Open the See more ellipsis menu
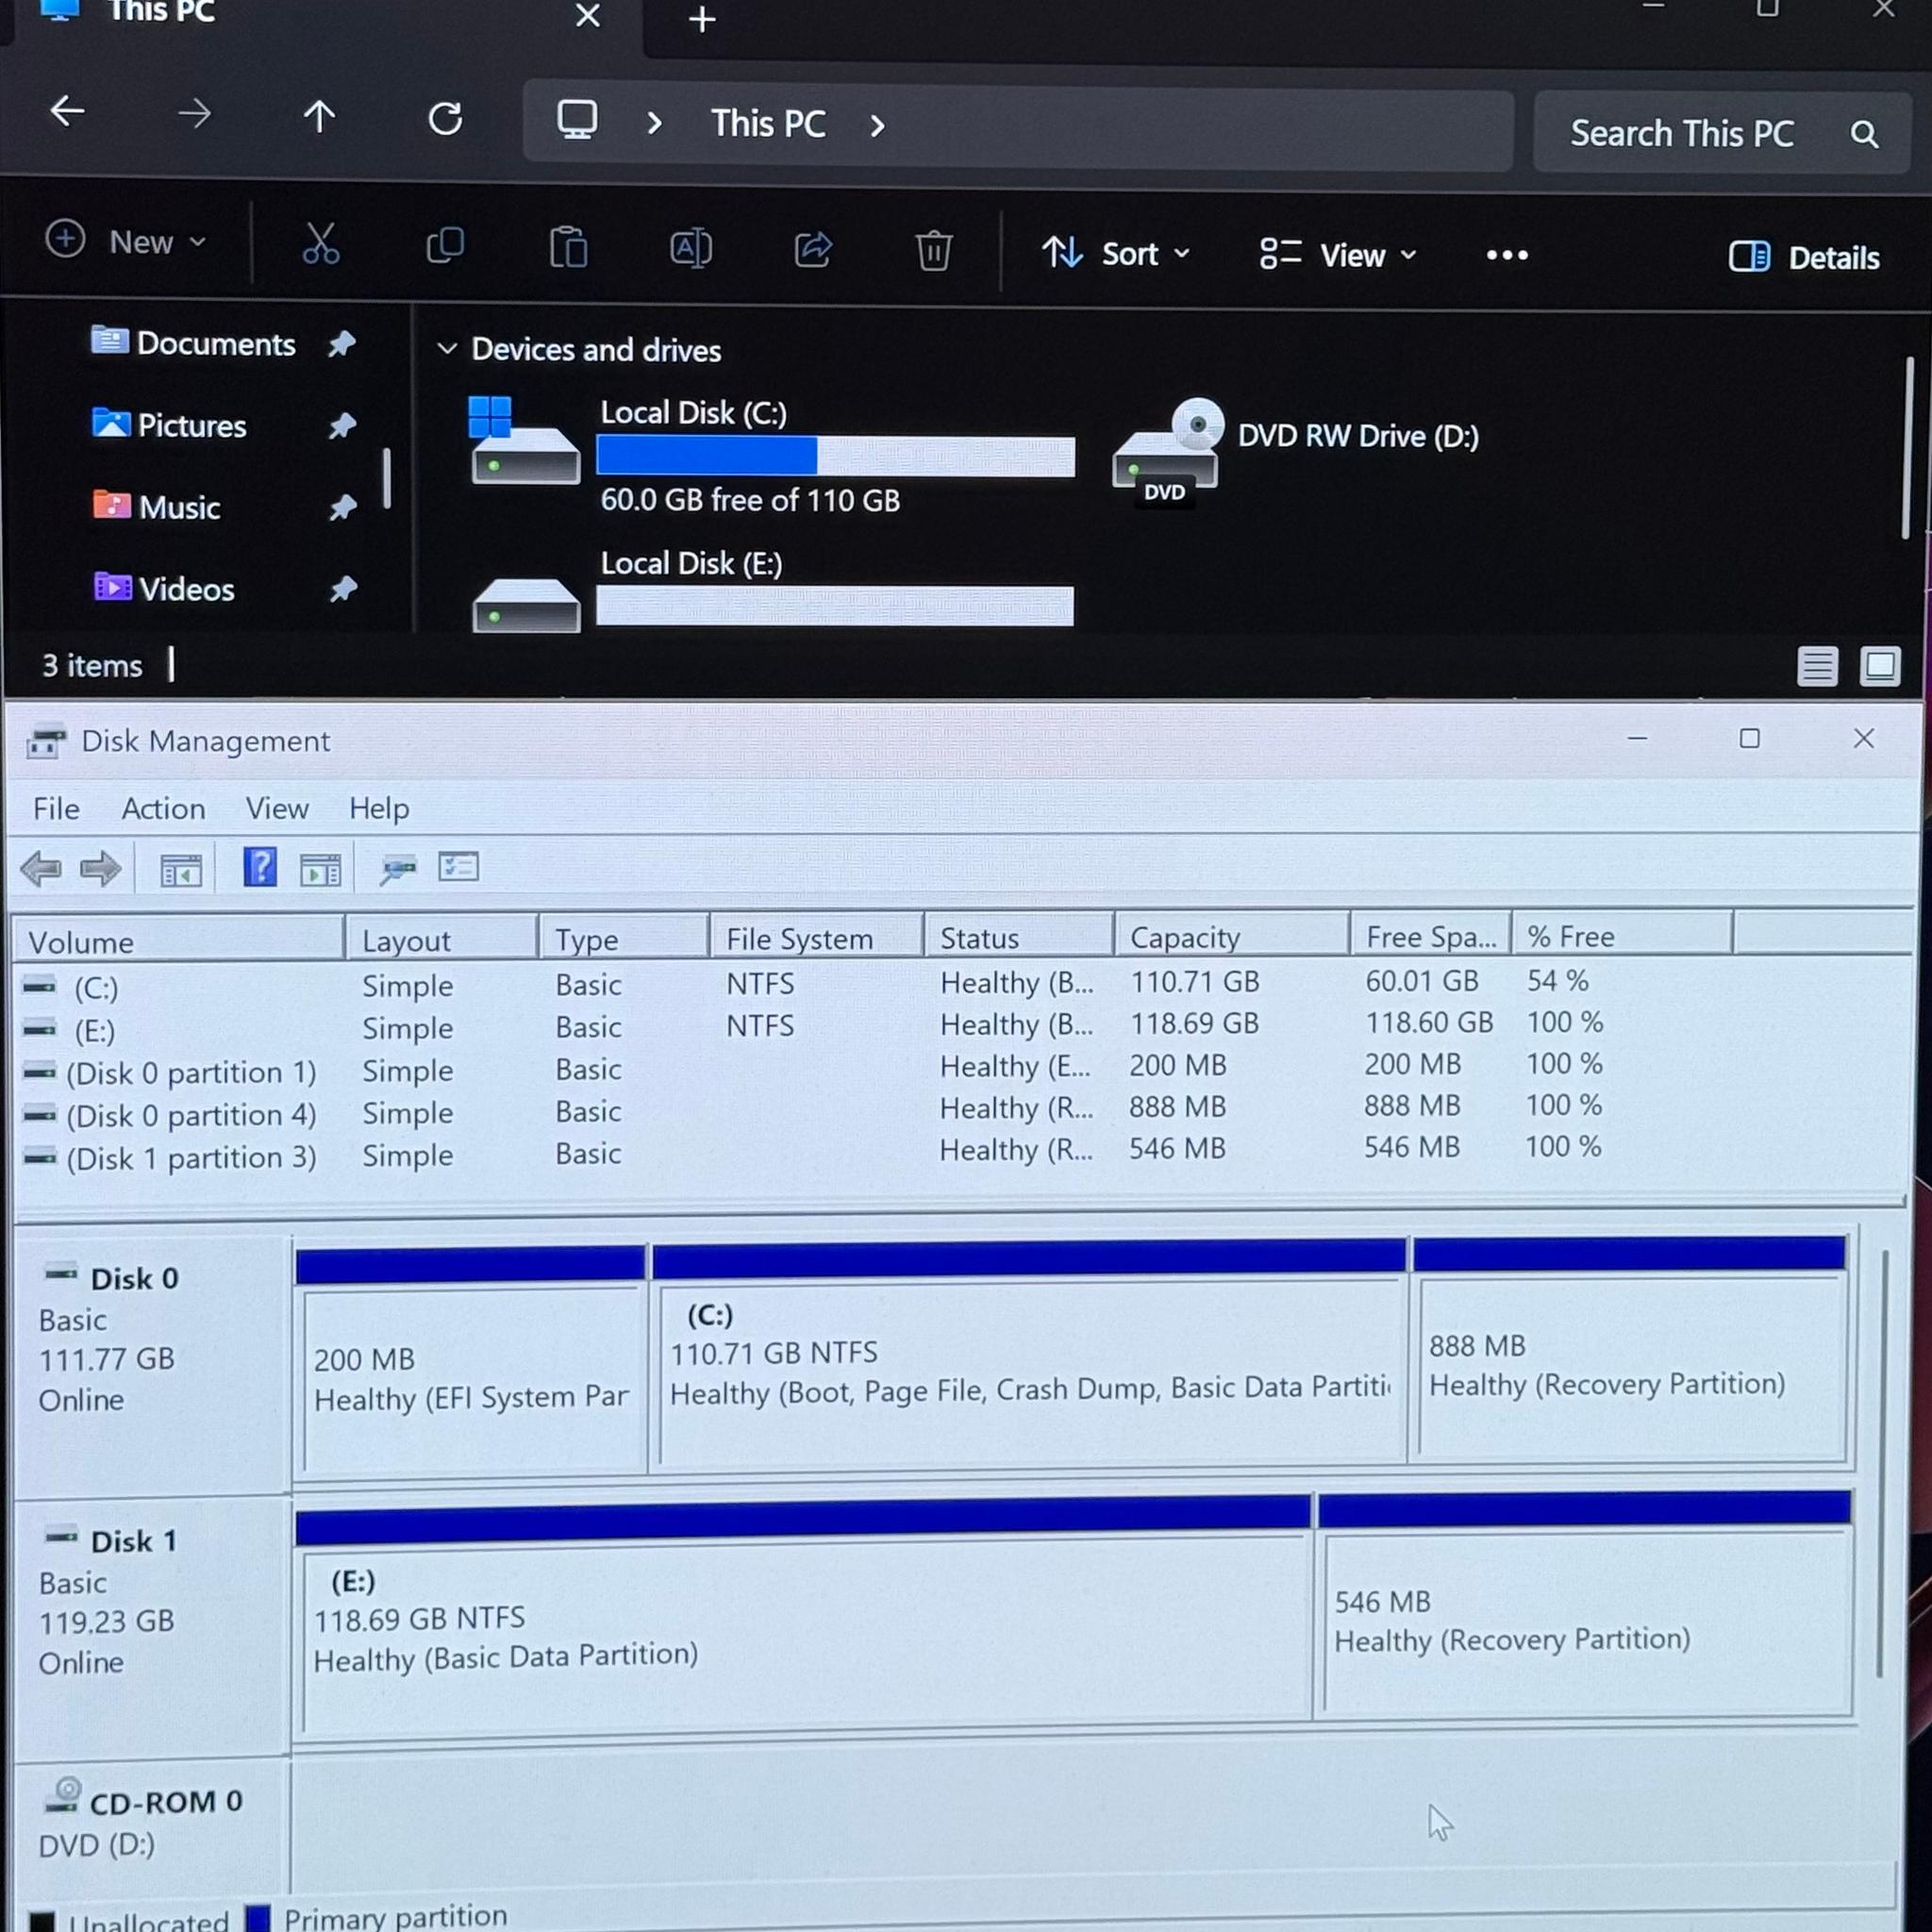1932x1932 pixels. pyautogui.click(x=1506, y=255)
